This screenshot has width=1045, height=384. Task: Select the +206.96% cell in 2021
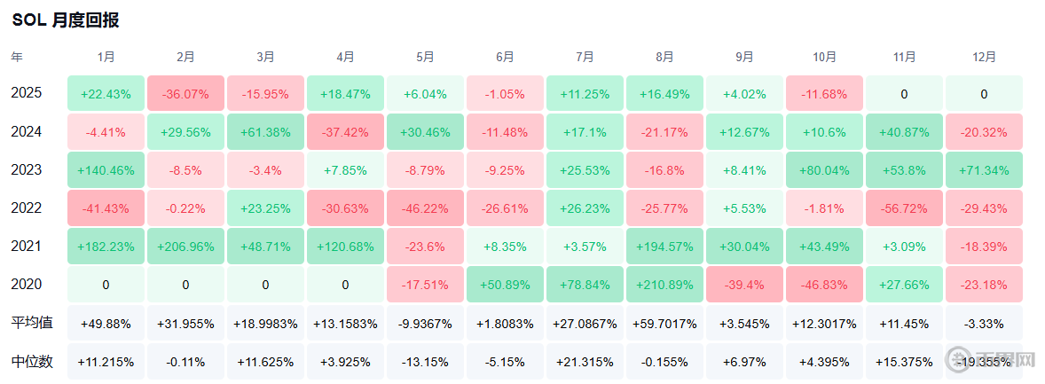tap(186, 247)
